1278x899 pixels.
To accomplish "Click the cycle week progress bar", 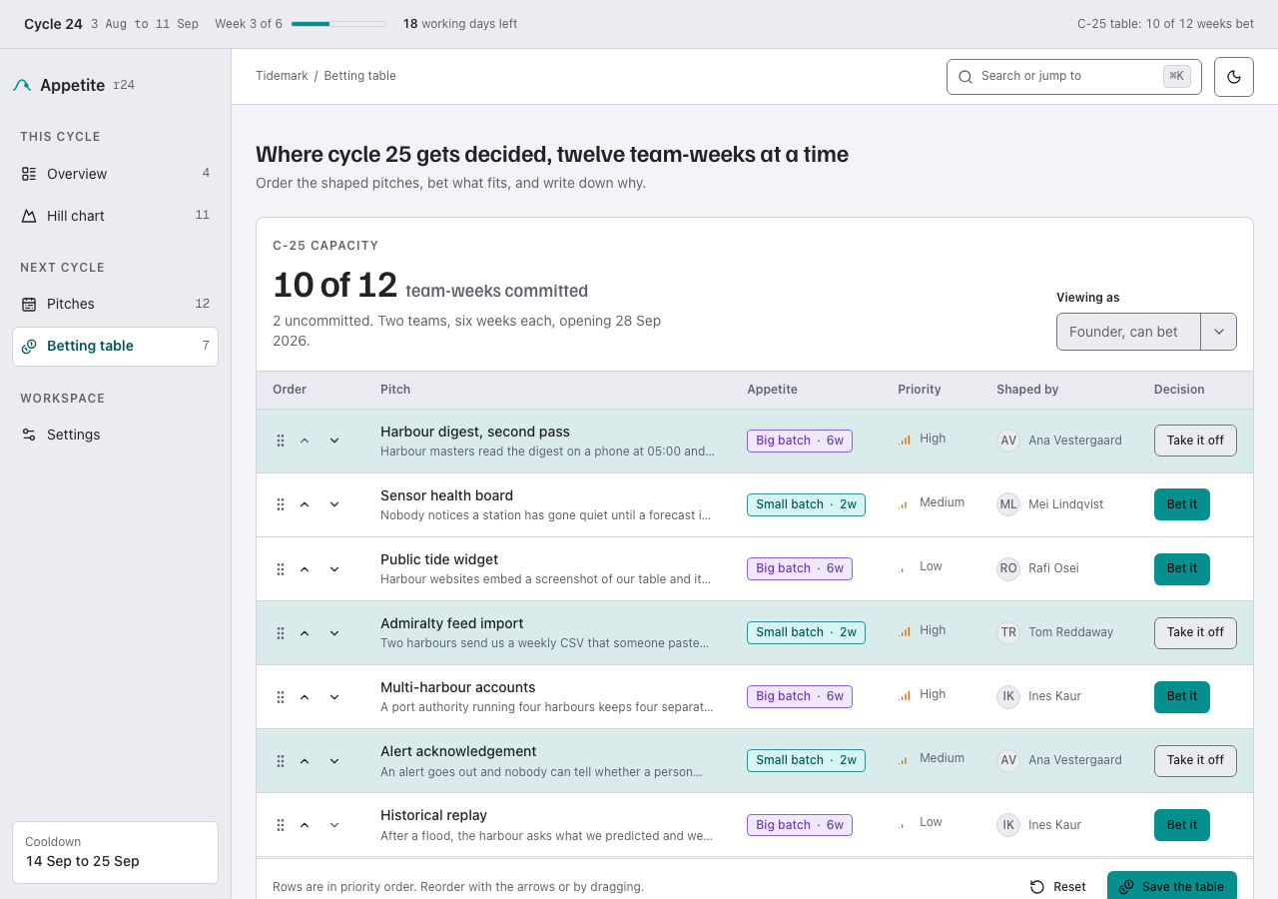I will (338, 24).
